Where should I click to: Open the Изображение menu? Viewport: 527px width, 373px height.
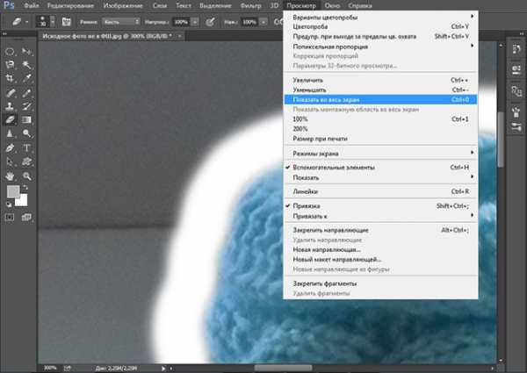(x=123, y=5)
